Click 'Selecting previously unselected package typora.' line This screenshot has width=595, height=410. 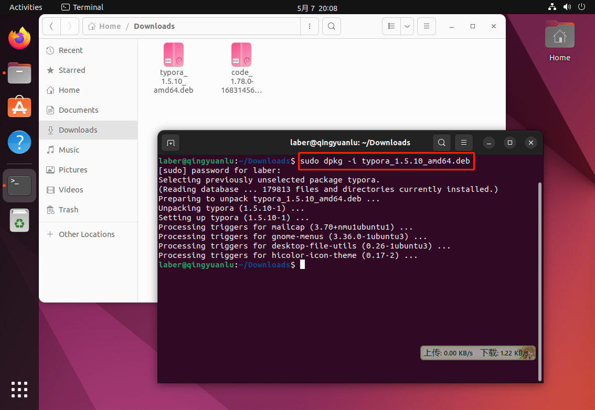(x=269, y=180)
